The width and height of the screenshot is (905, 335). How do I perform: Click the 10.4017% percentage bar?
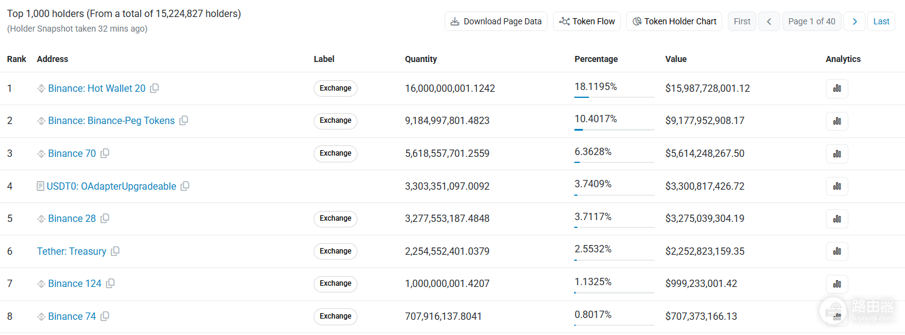click(614, 130)
